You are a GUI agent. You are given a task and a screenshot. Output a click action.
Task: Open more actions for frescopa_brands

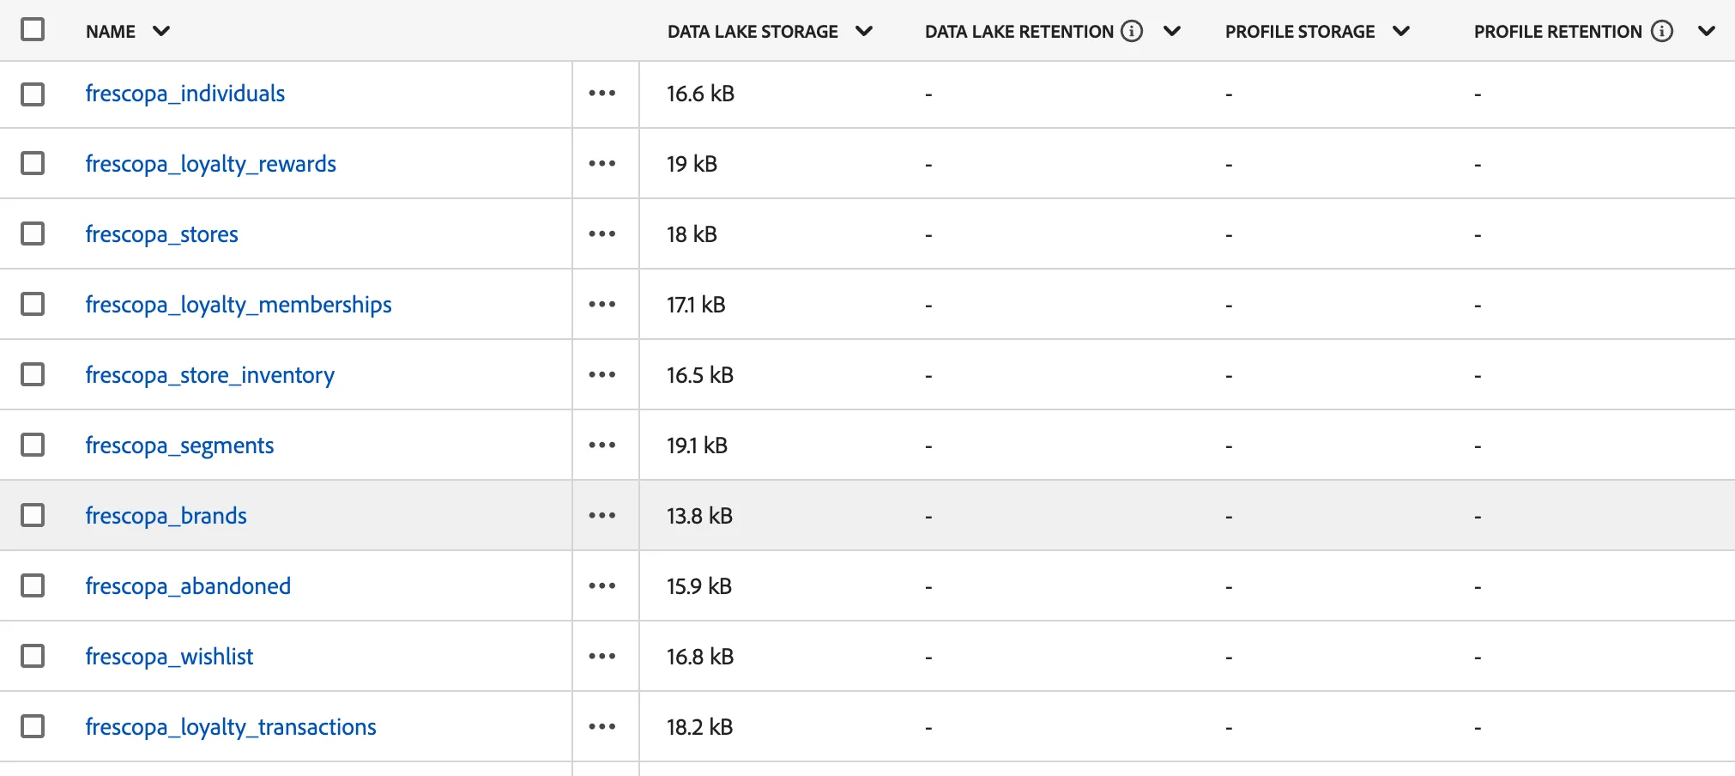point(602,516)
